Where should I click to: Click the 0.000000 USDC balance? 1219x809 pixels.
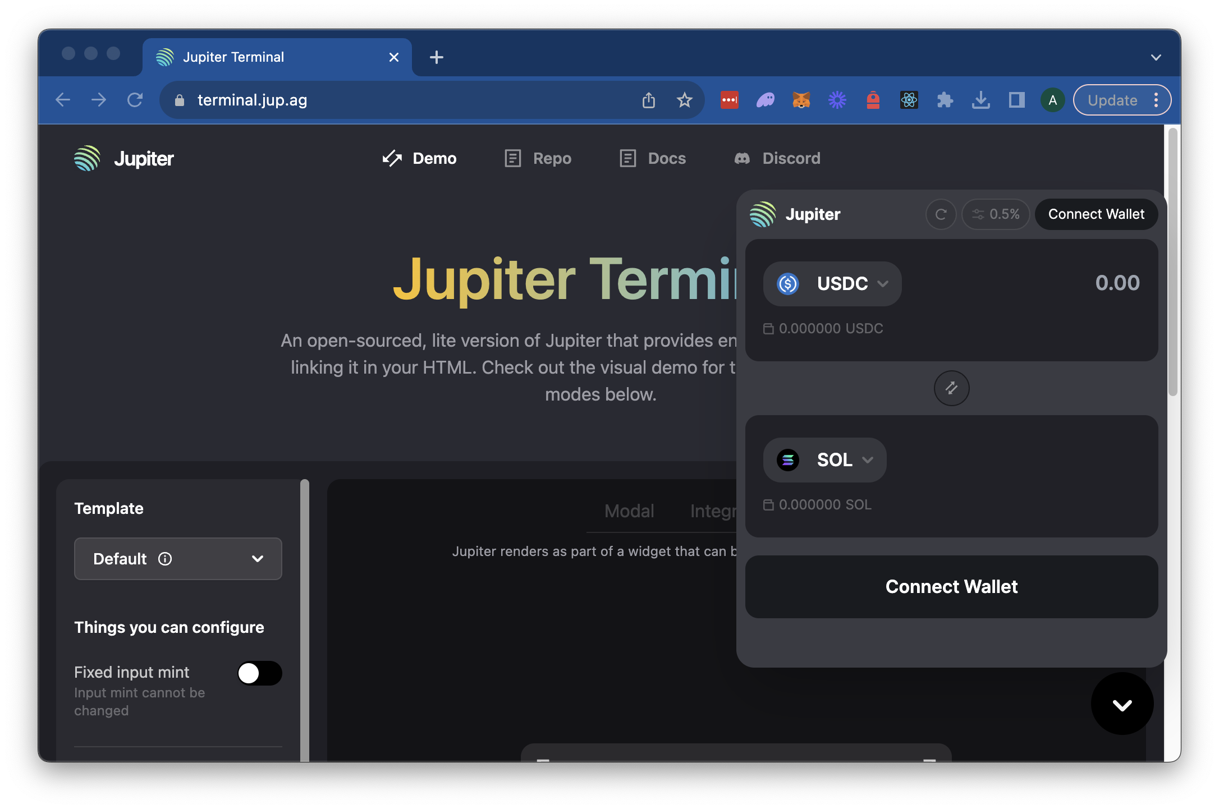click(x=823, y=328)
